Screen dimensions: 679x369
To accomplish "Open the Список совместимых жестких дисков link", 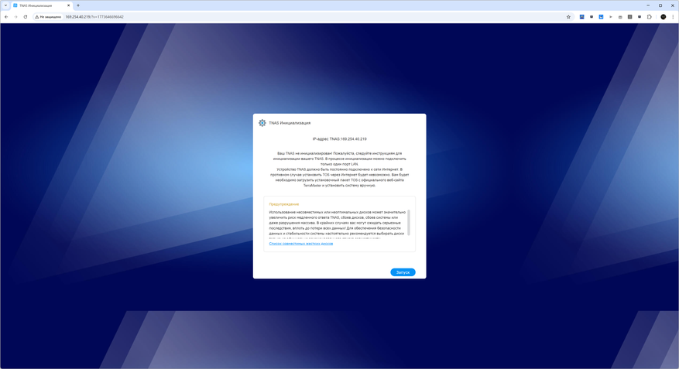I will pos(301,244).
